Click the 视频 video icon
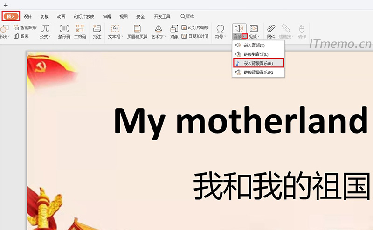The width and height of the screenshot is (373, 230). [x=254, y=28]
